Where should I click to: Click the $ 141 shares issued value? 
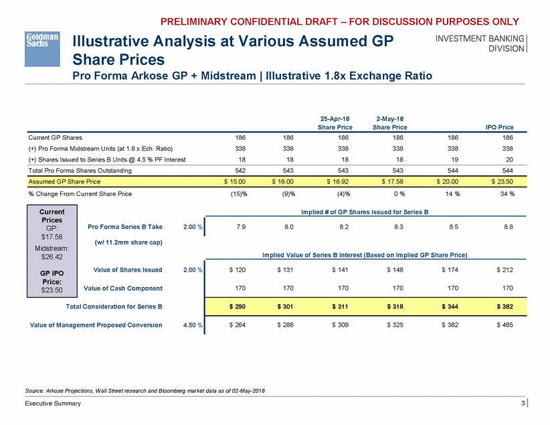341,270
